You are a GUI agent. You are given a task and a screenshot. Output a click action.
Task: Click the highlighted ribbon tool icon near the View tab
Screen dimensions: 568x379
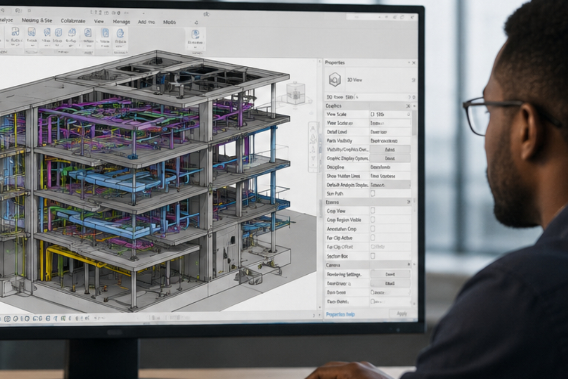(x=105, y=33)
